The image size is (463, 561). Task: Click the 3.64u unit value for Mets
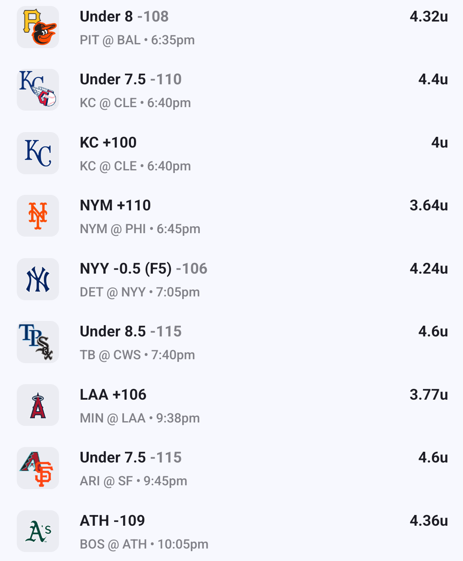tap(429, 205)
